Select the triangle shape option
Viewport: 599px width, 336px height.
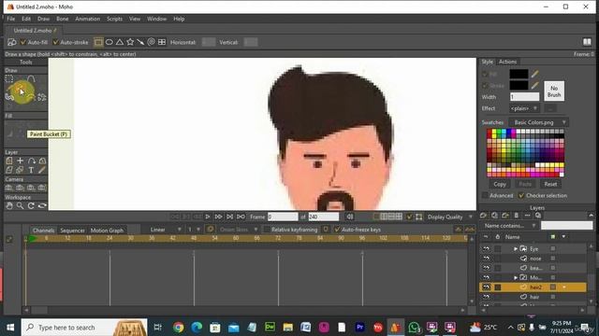(x=120, y=42)
